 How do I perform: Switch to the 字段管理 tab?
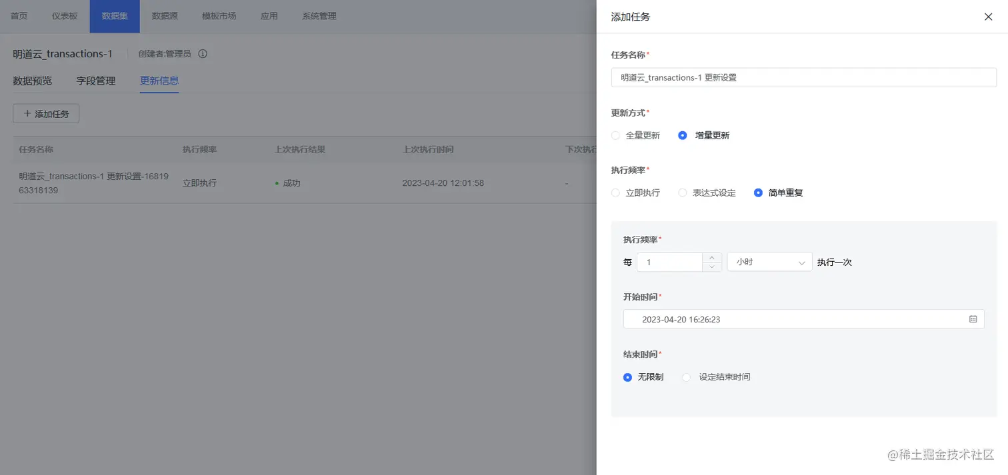point(96,81)
